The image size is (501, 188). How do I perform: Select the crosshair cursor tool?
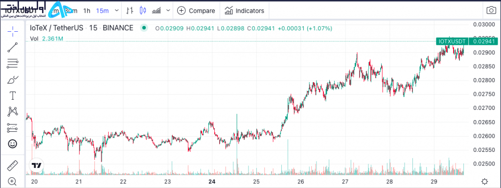coord(12,31)
